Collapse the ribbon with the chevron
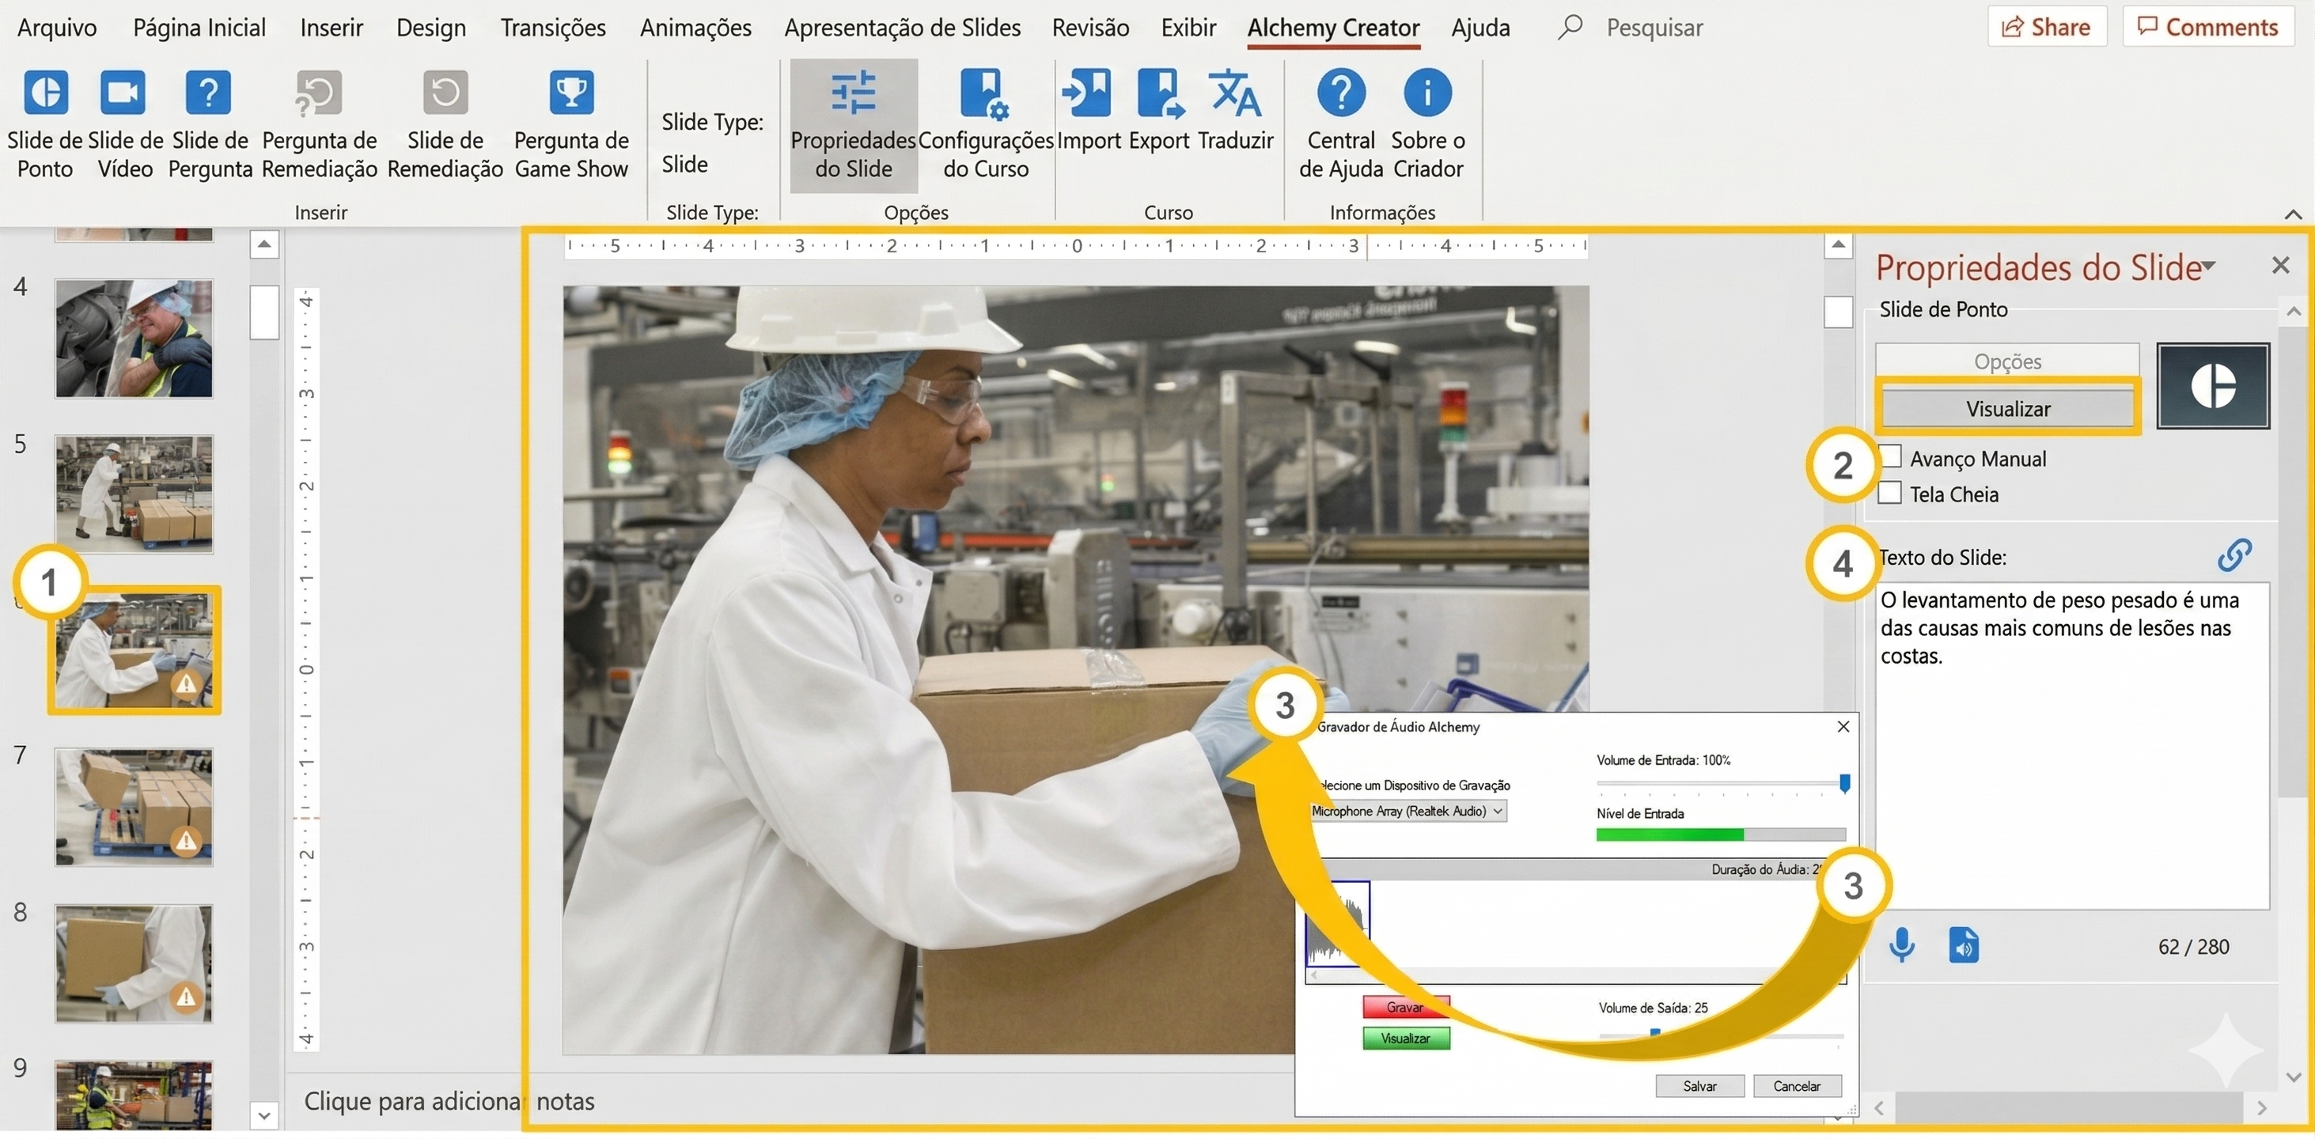 [2293, 214]
